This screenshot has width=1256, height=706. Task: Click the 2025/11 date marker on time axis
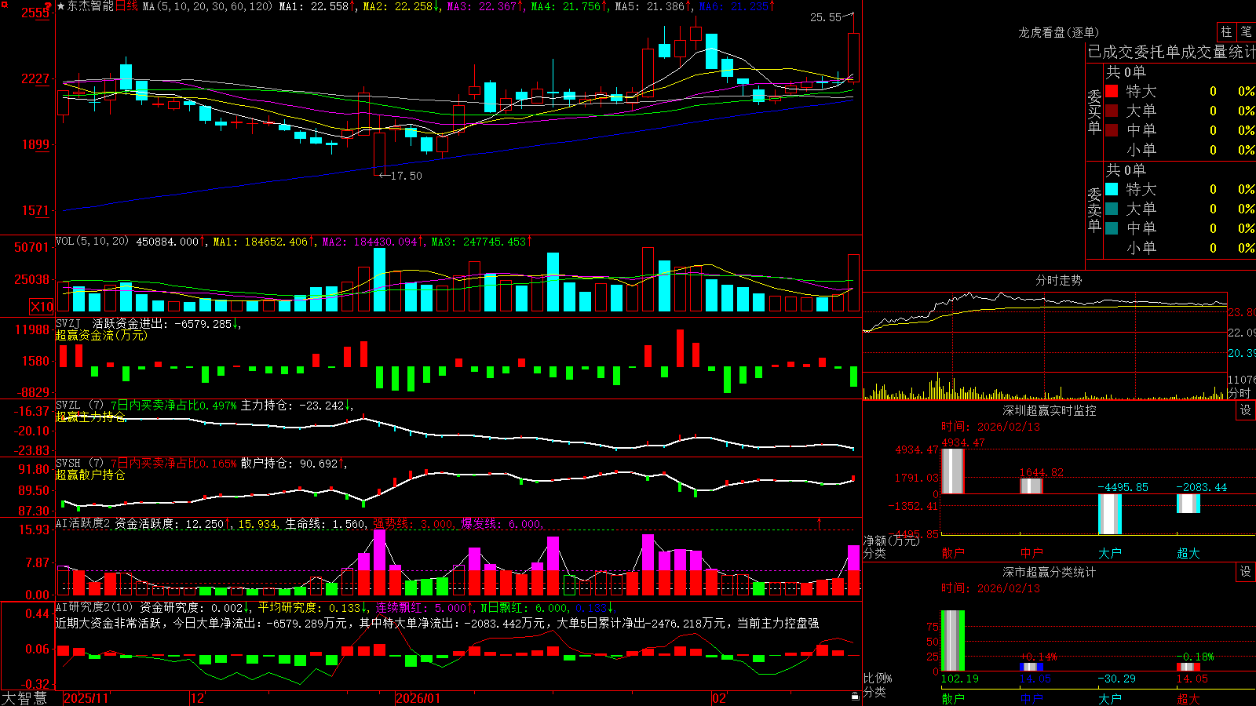86,698
